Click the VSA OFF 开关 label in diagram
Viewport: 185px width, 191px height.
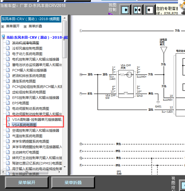126,67
